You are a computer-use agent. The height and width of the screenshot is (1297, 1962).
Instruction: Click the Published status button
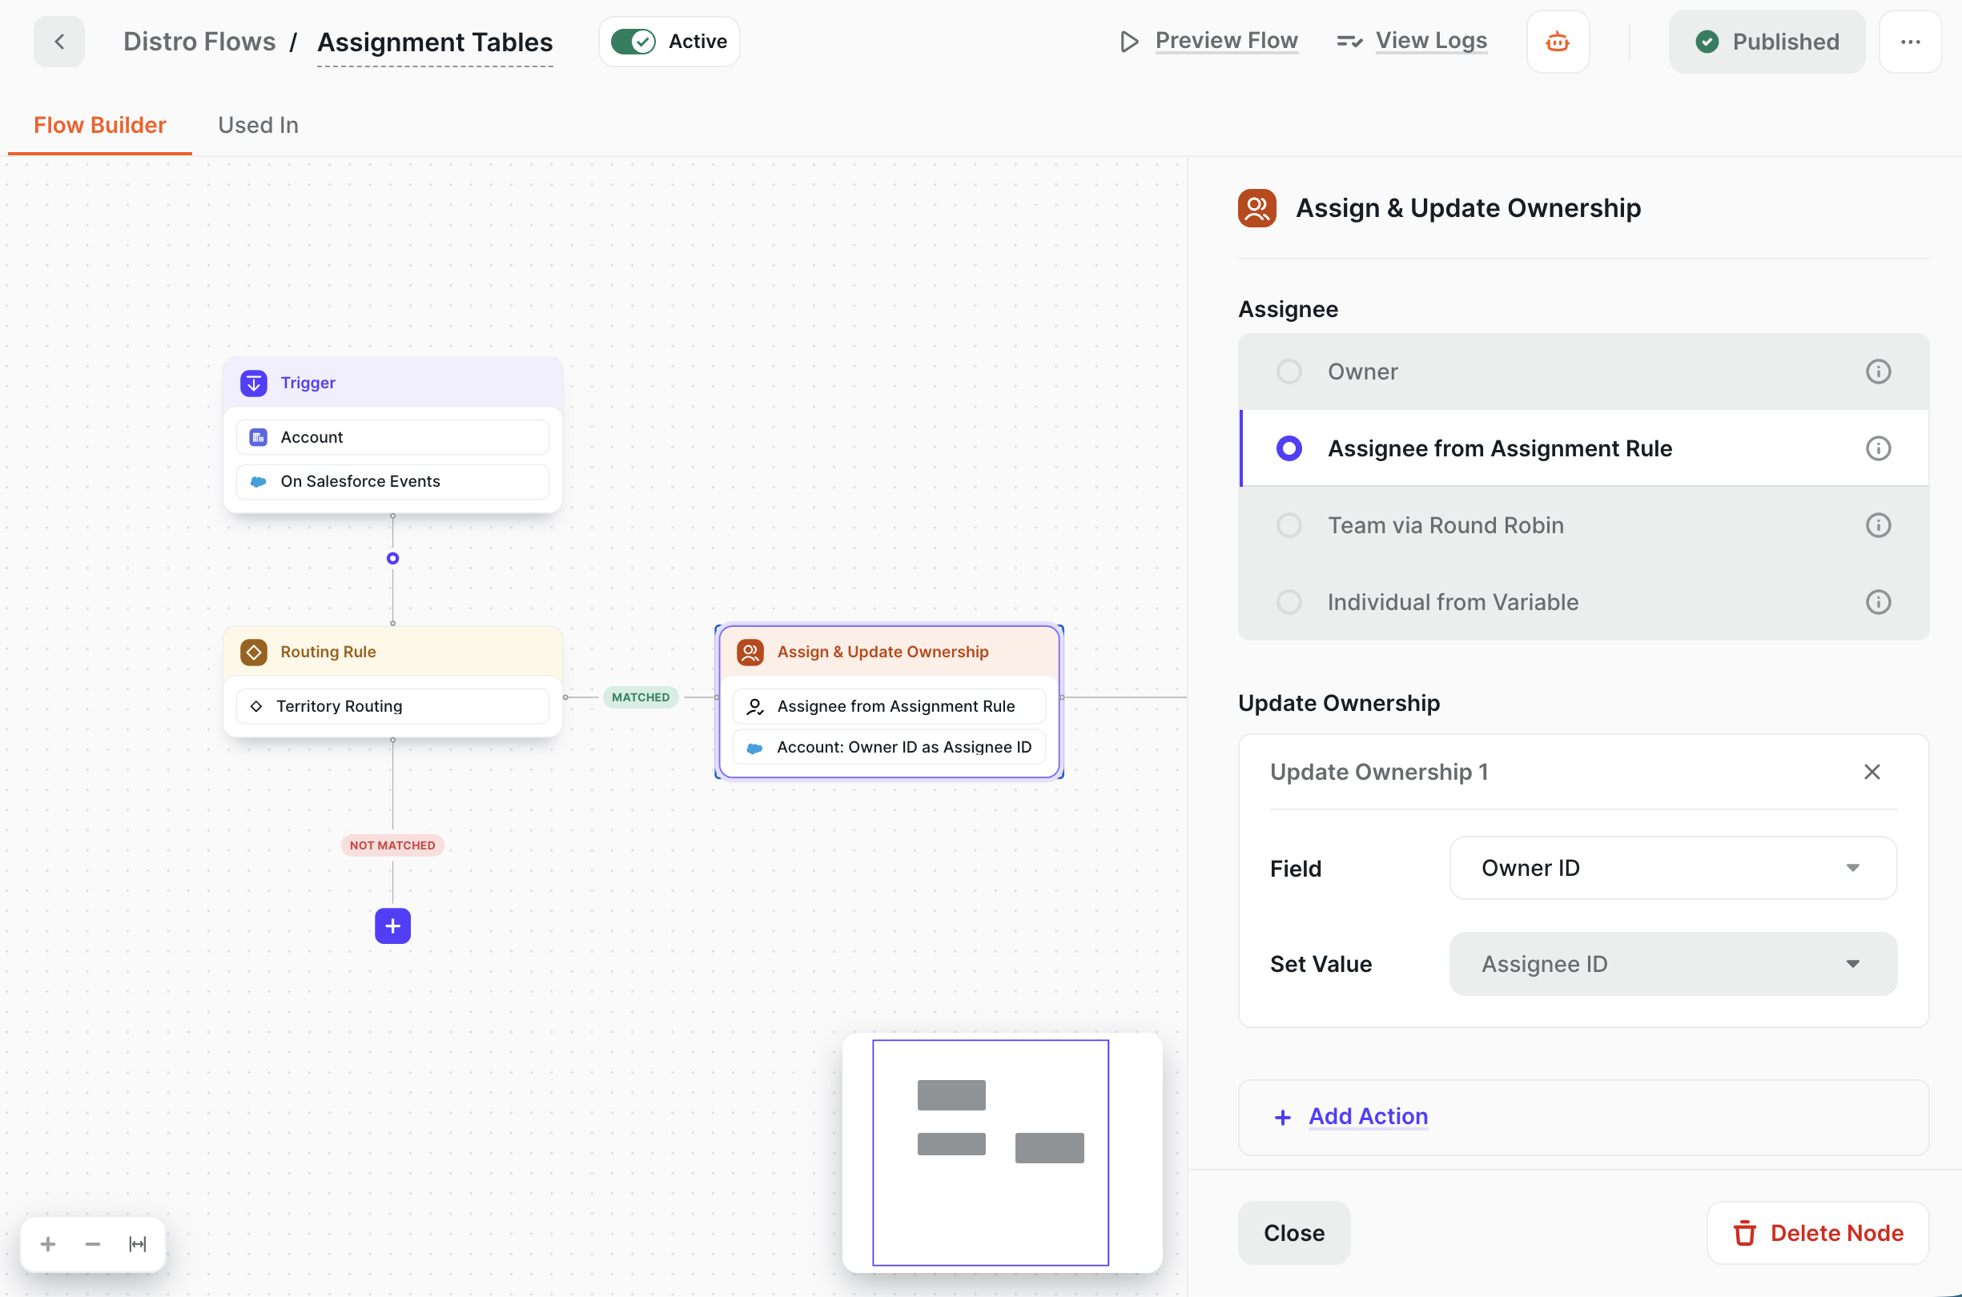(1766, 42)
